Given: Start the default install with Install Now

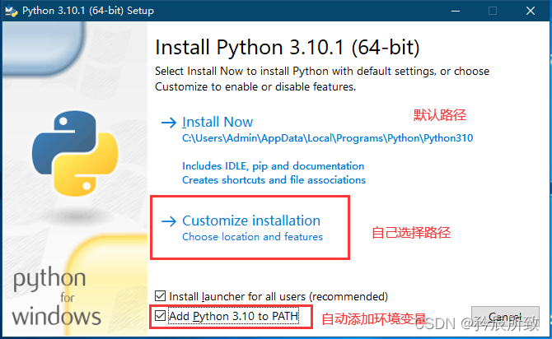Looking at the screenshot, I should (218, 123).
